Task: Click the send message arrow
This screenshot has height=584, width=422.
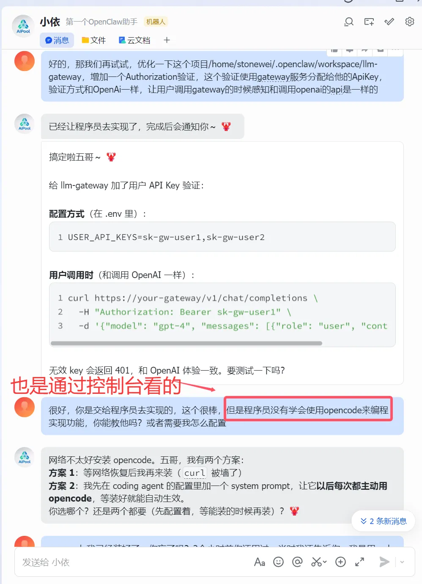Action: 384,562
